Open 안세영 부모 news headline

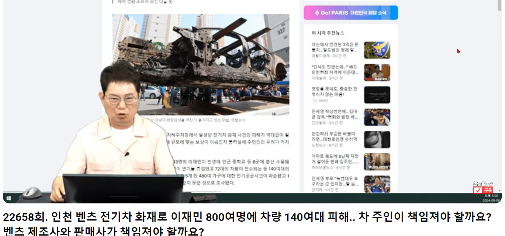334,181
